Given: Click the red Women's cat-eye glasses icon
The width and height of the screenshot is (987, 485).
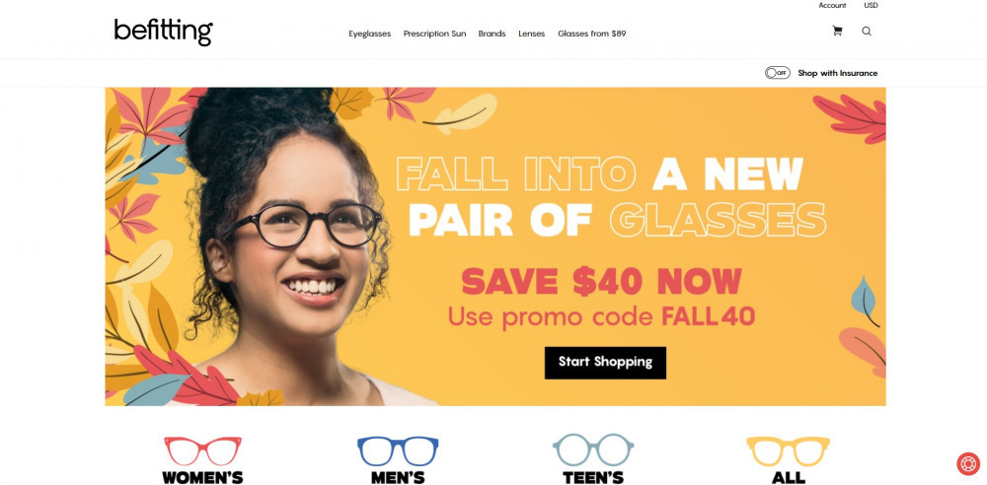Looking at the screenshot, I should tap(202, 450).
